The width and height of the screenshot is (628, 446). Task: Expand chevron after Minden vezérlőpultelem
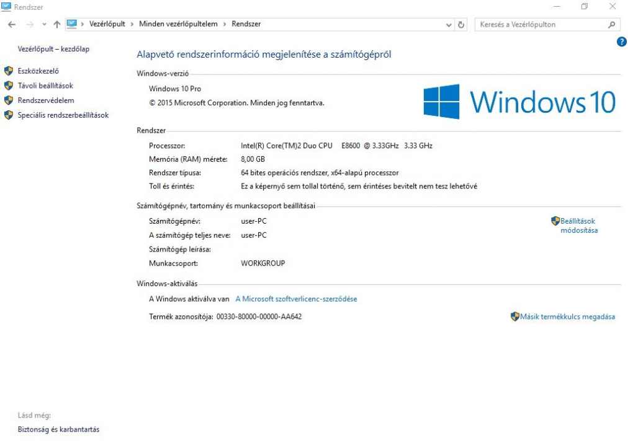225,24
